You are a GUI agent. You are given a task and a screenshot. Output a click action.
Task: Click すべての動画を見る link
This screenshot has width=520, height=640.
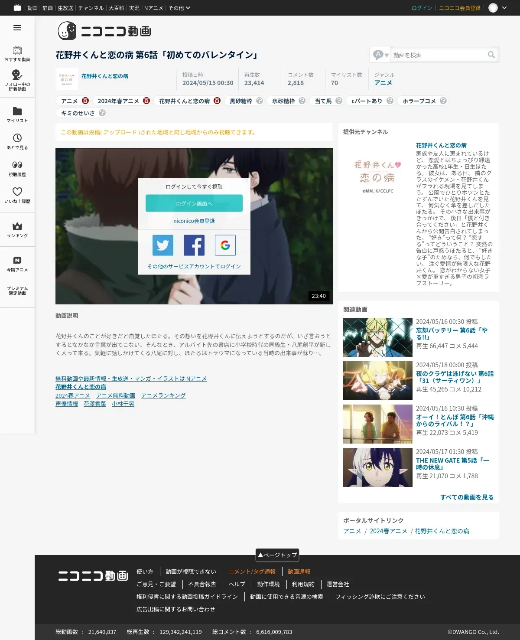click(x=467, y=497)
